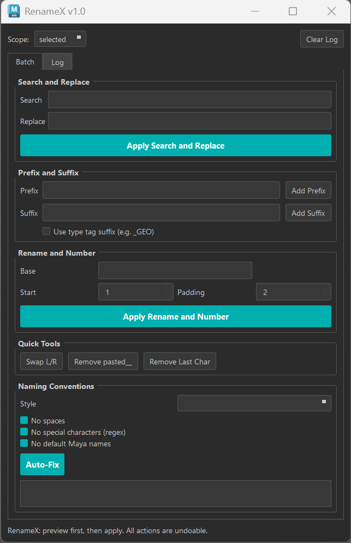Focus the Search text field
The image size is (351, 543).
pyautogui.click(x=189, y=100)
